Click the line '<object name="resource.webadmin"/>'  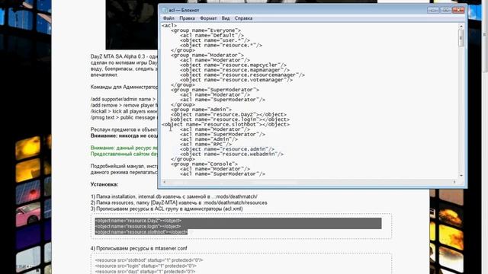point(232,154)
